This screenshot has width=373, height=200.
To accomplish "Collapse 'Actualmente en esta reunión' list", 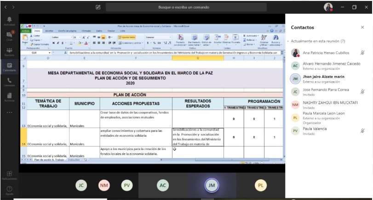I will pyautogui.click(x=288, y=41).
